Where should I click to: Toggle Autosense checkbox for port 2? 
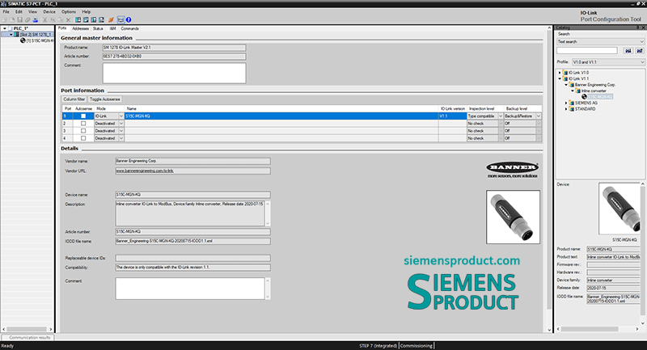tap(83, 124)
